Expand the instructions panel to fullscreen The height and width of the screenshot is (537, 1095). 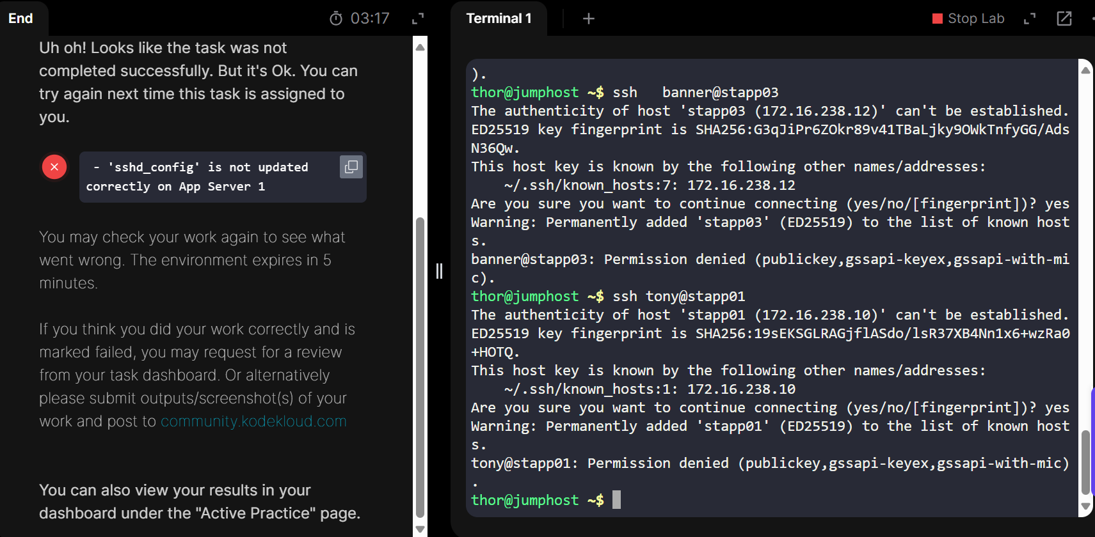418,19
